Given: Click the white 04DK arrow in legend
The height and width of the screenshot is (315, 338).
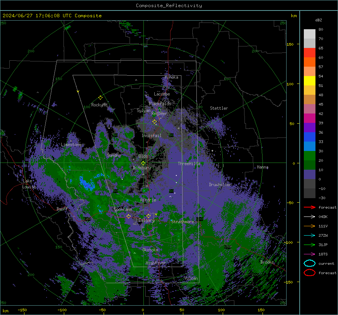Looking at the screenshot, I should pos(309,217).
